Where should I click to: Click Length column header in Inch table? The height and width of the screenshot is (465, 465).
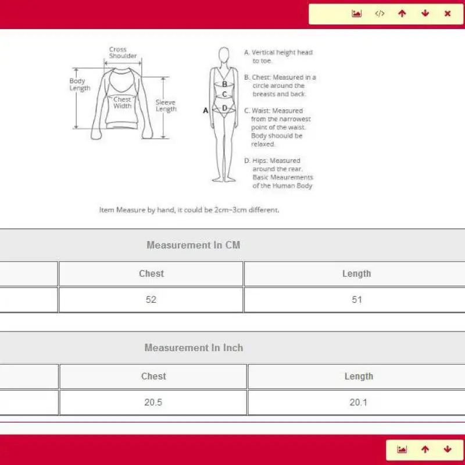[357, 376]
